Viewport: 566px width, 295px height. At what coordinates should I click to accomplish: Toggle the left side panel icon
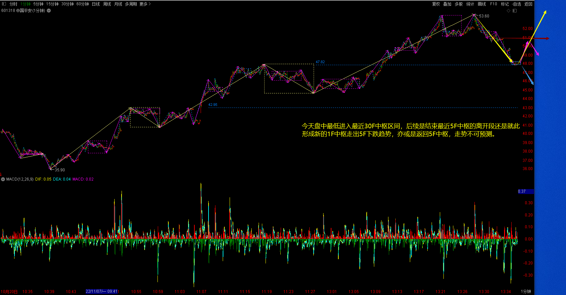[4, 4]
